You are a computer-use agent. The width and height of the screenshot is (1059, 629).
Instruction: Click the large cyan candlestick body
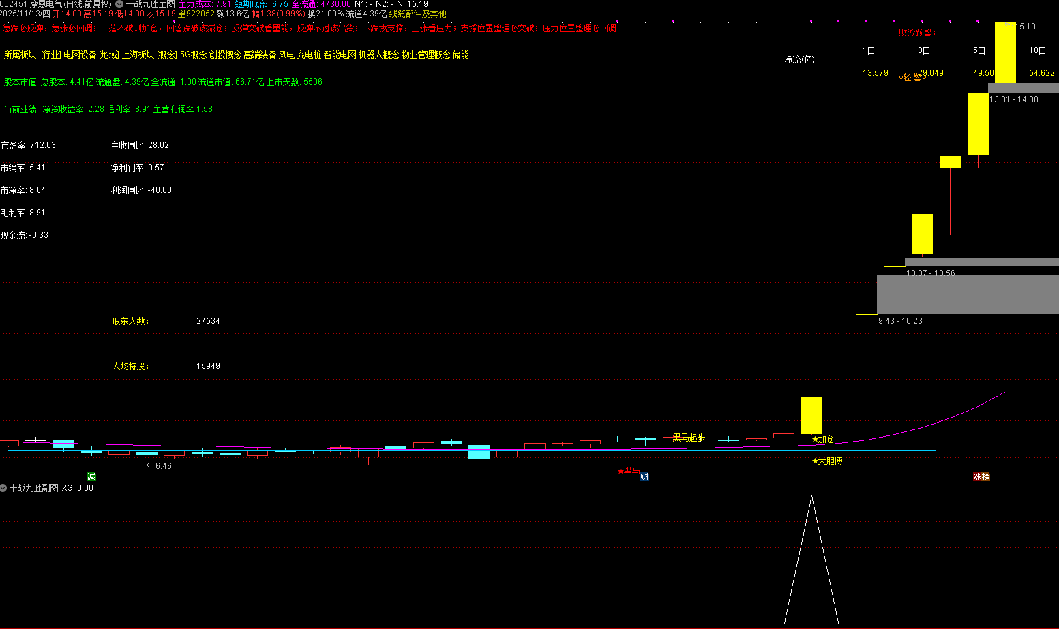point(479,451)
